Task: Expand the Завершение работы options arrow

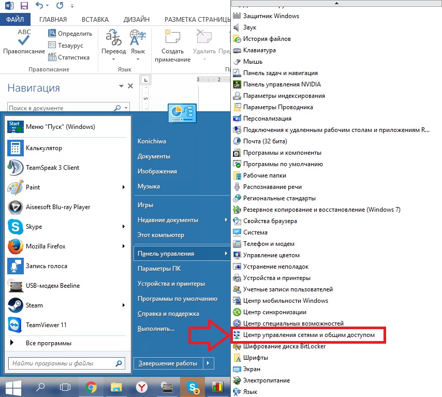Action: tap(209, 363)
